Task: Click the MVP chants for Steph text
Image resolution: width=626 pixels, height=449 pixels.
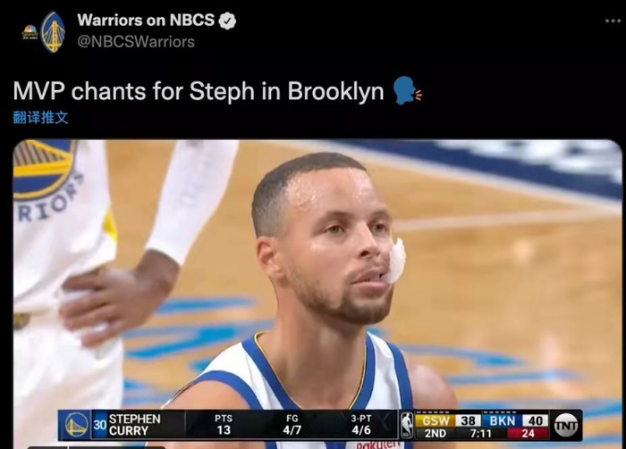Action: click(134, 91)
